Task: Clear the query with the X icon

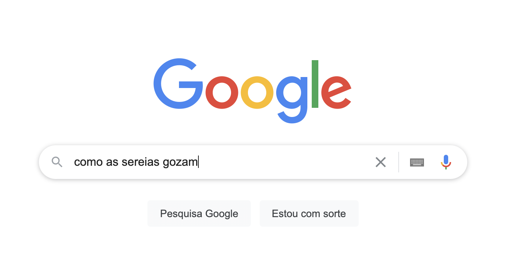Action: point(381,162)
